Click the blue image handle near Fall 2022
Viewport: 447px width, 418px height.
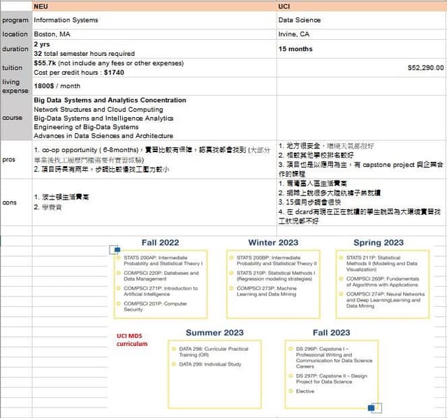[117, 250]
